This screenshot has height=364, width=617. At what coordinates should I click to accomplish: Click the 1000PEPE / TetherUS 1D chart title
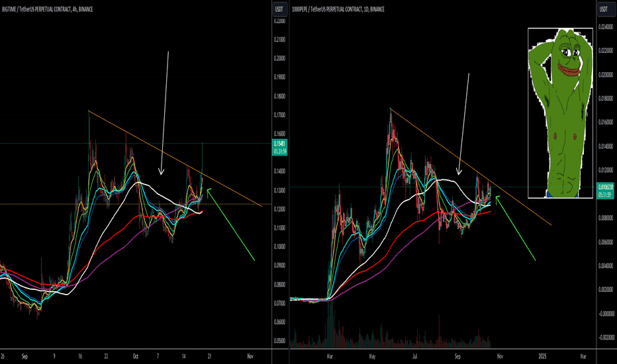click(338, 9)
